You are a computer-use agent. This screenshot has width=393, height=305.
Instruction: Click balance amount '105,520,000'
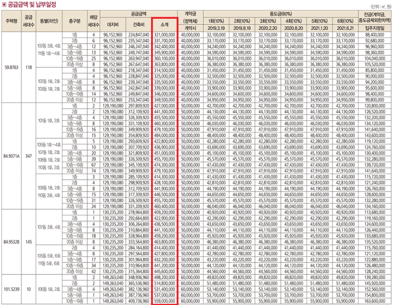(x=375, y=64)
